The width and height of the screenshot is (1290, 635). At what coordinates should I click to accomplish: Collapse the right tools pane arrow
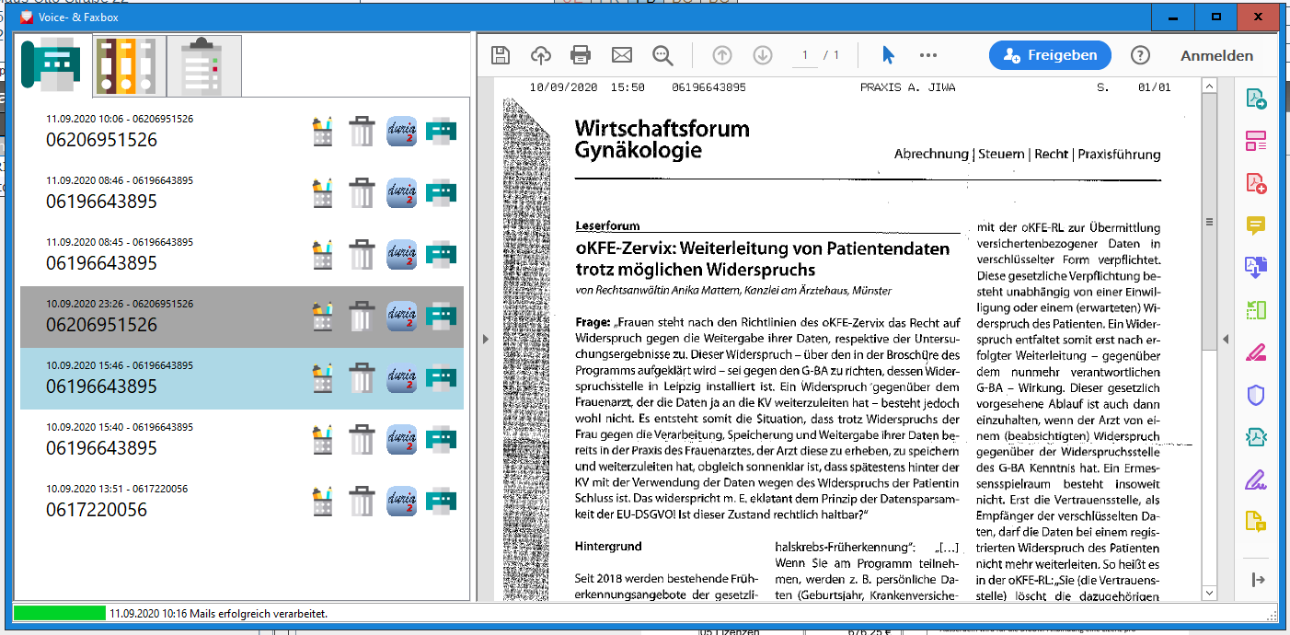click(x=1225, y=340)
